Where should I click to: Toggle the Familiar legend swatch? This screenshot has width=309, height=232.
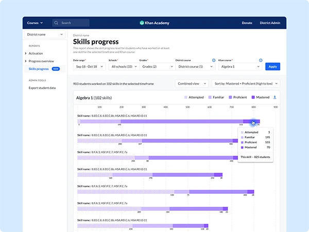(x=210, y=97)
